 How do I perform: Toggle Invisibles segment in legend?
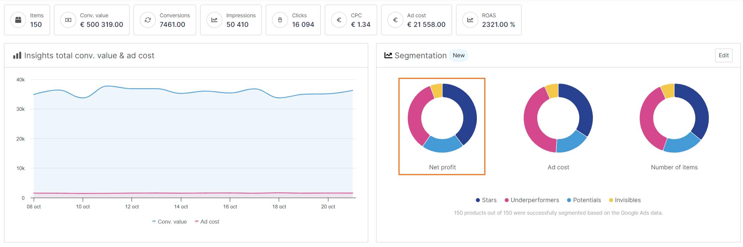point(625,200)
